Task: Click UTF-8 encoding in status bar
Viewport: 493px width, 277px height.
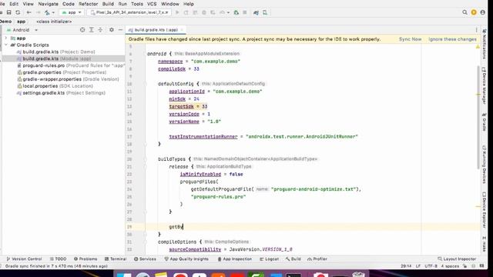Action: [x=431, y=266]
